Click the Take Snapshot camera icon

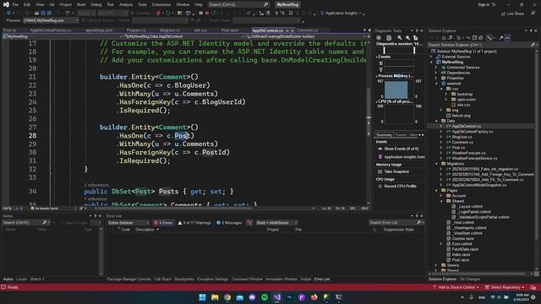[x=380, y=171]
